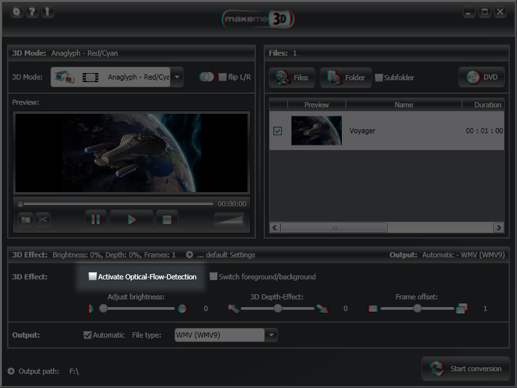The width and height of the screenshot is (517, 388).
Task: Load a DVD with DVD button
Action: (481, 77)
